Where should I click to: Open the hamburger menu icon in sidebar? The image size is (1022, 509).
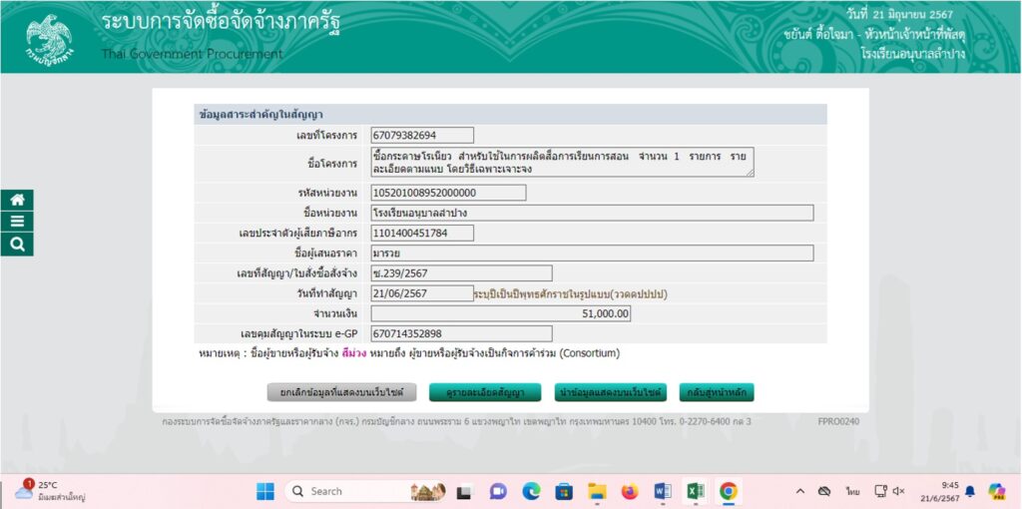click(x=17, y=222)
